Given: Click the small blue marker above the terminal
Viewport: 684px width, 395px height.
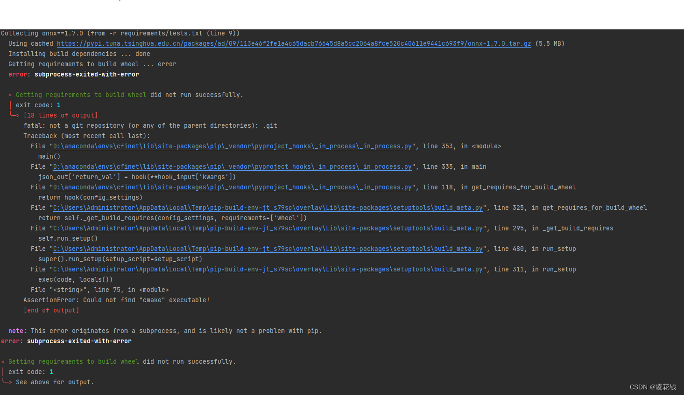Looking at the screenshot, I should click(x=119, y=2).
